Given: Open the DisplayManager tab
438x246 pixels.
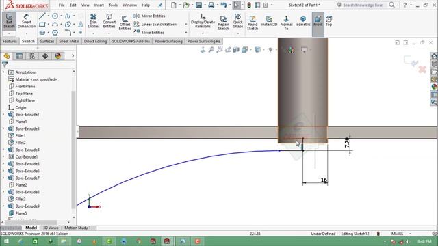Looking at the screenshot, I should coord(57,56).
